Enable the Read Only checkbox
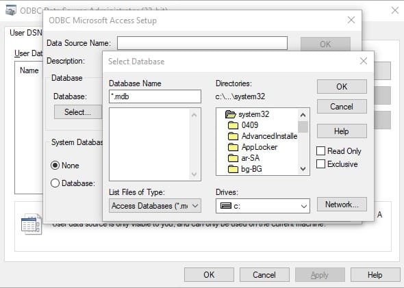The width and height of the screenshot is (404, 288). click(x=320, y=150)
